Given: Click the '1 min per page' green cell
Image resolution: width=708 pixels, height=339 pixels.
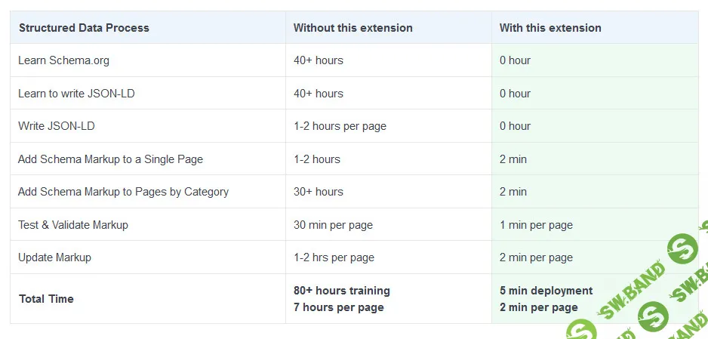Looking at the screenshot, I should tap(536, 225).
